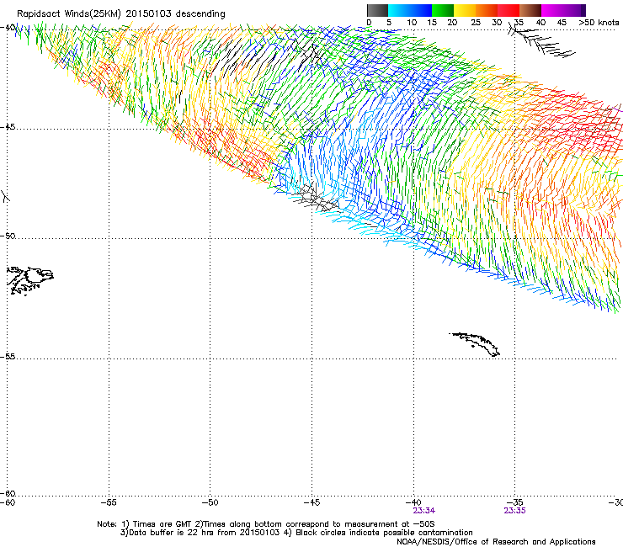Click the South Georgia island outline
This screenshot has height=547, width=623.
pyautogui.click(x=475, y=344)
